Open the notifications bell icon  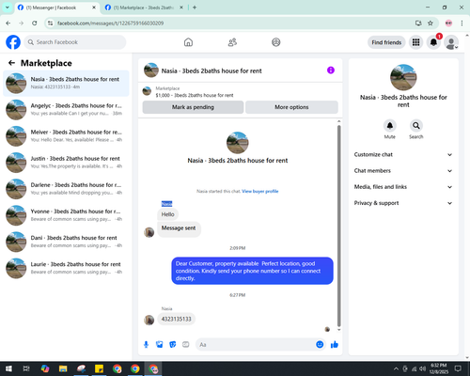tap(433, 42)
